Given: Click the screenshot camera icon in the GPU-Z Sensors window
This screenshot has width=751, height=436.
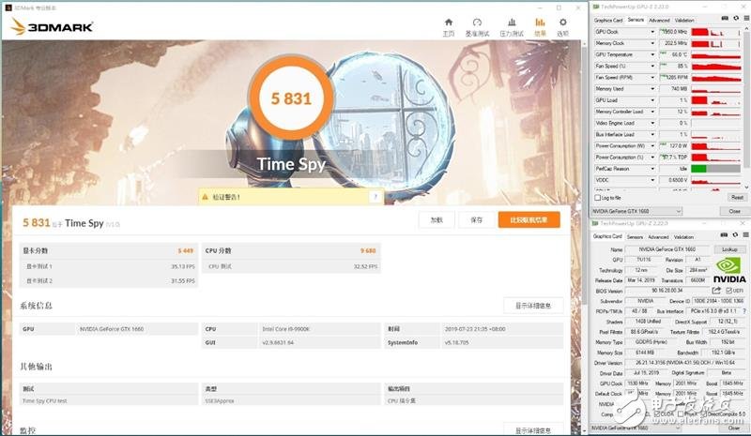Looking at the screenshot, I should (x=725, y=18).
